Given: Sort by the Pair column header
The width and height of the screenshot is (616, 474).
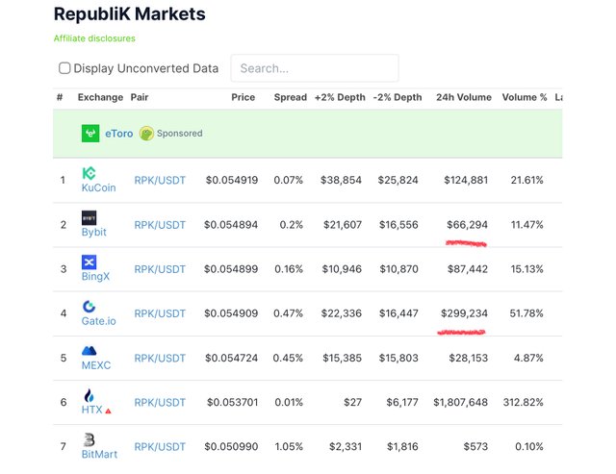Looking at the screenshot, I should pos(140,97).
